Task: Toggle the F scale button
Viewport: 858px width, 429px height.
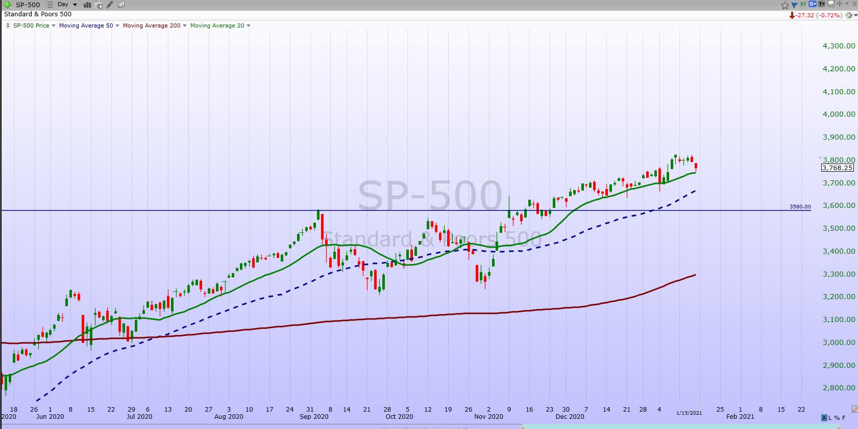Action: click(844, 418)
